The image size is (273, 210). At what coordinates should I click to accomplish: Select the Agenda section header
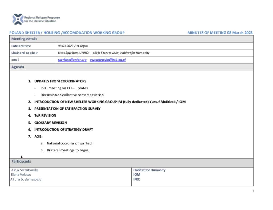point(131,67)
